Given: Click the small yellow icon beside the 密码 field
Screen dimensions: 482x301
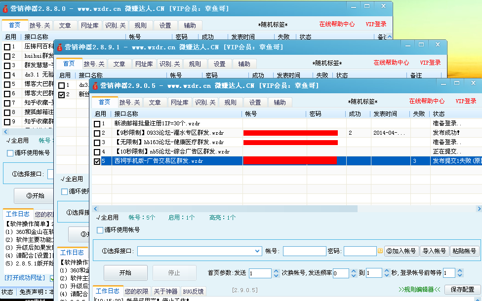Looking at the screenshot, I should coord(380,251).
